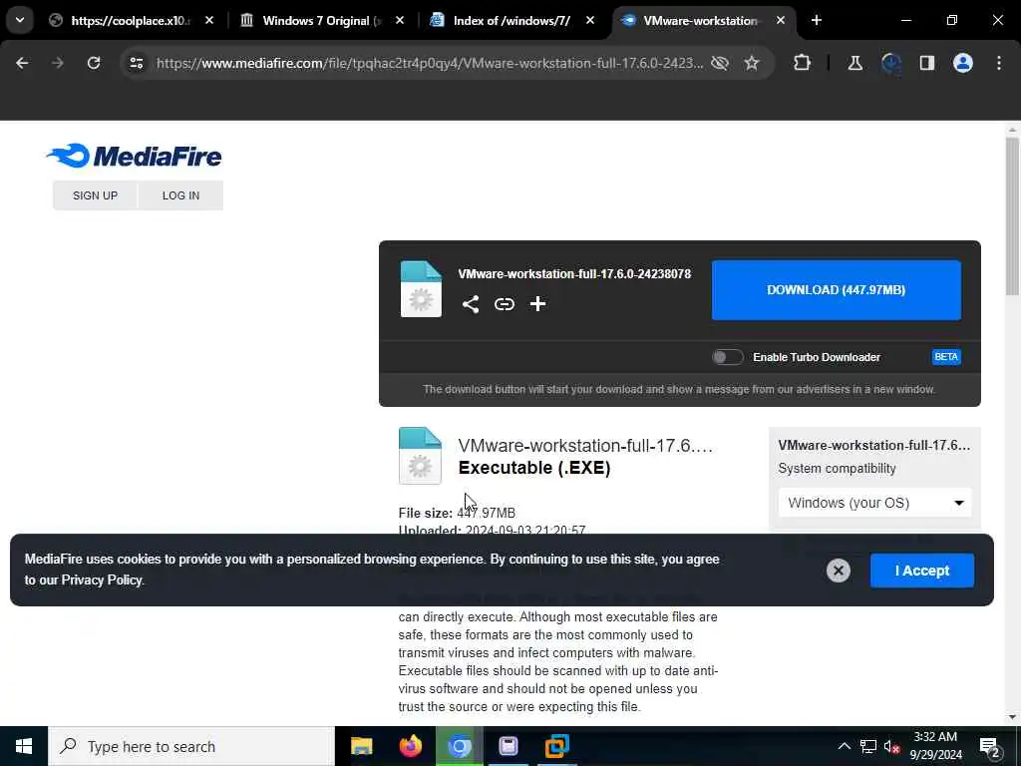Switch to the coolplace.x10 tab

click(131, 21)
